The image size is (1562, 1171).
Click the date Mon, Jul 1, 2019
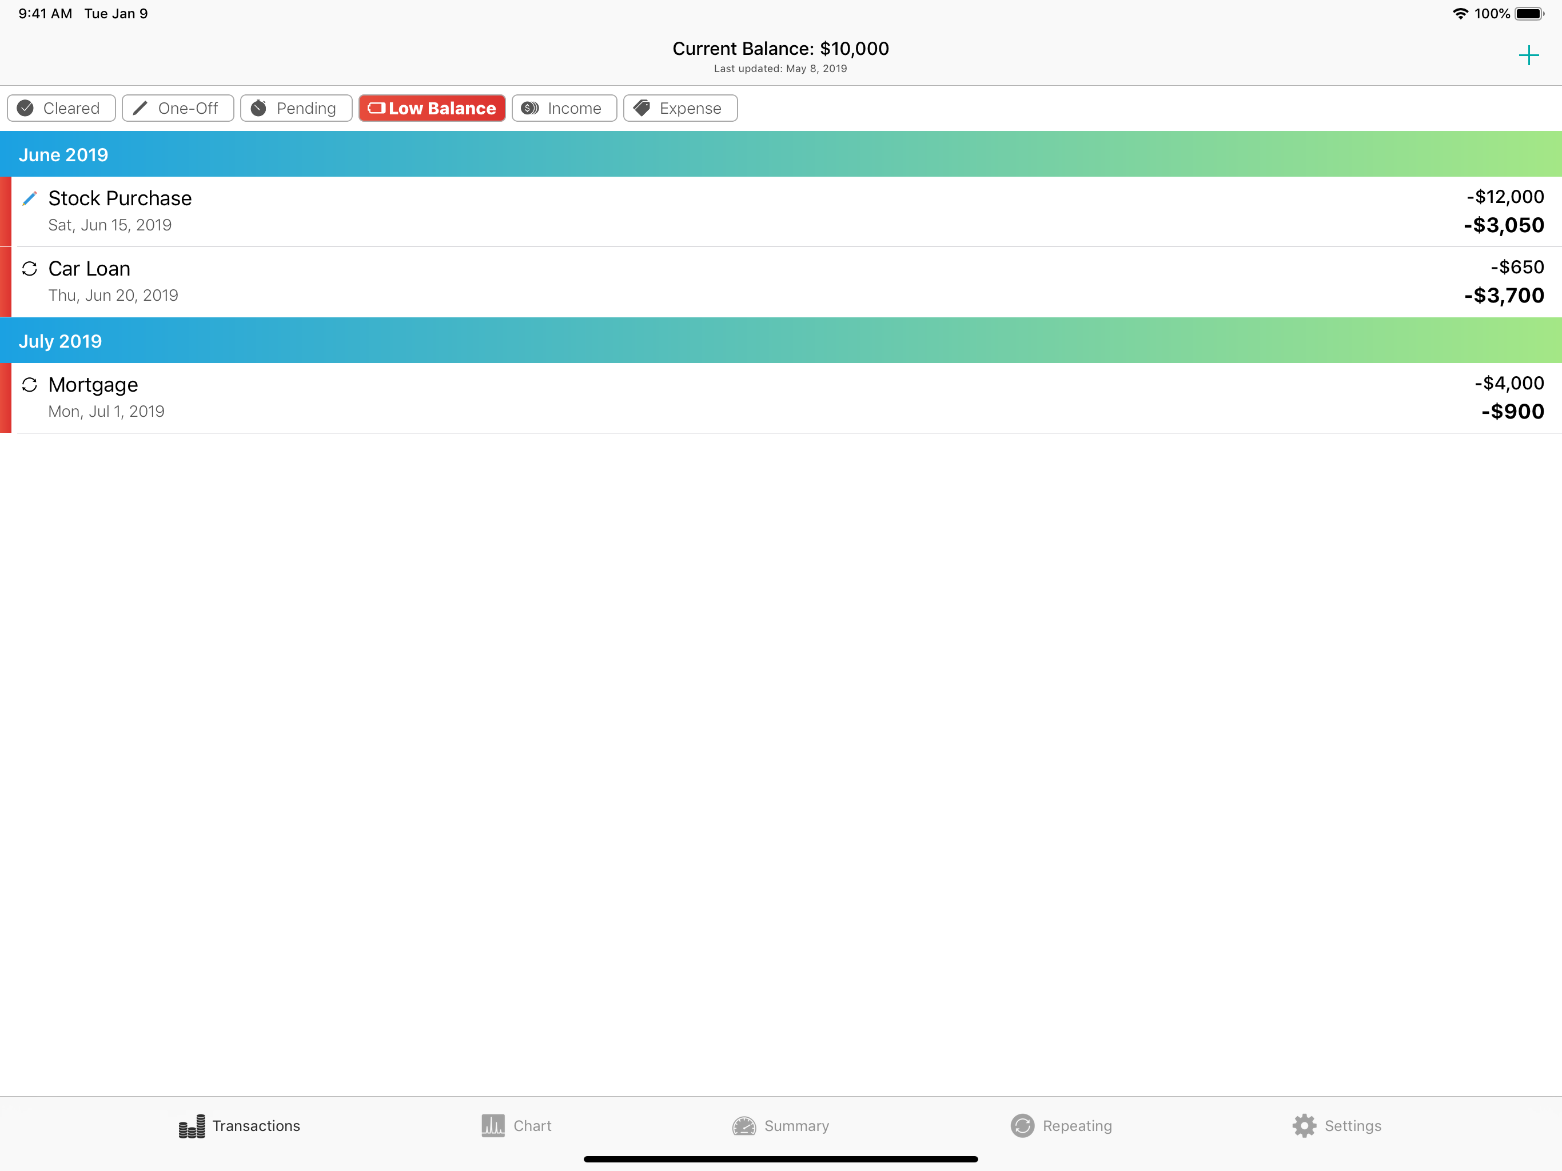106,411
